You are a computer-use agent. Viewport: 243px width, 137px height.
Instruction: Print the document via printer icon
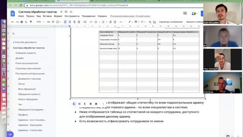[x=22, y=22]
